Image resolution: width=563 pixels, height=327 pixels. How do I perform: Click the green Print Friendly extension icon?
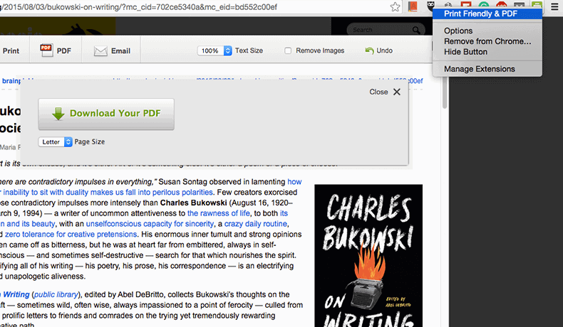tap(537, 4)
